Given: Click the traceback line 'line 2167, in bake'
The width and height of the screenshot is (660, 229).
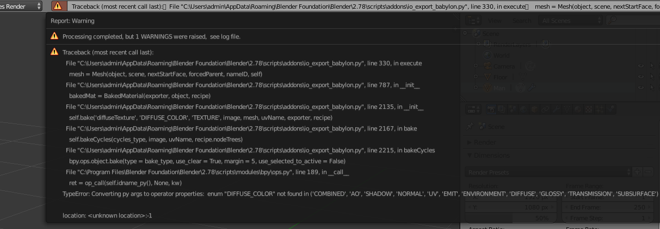Looking at the screenshot, I should pos(242,128).
